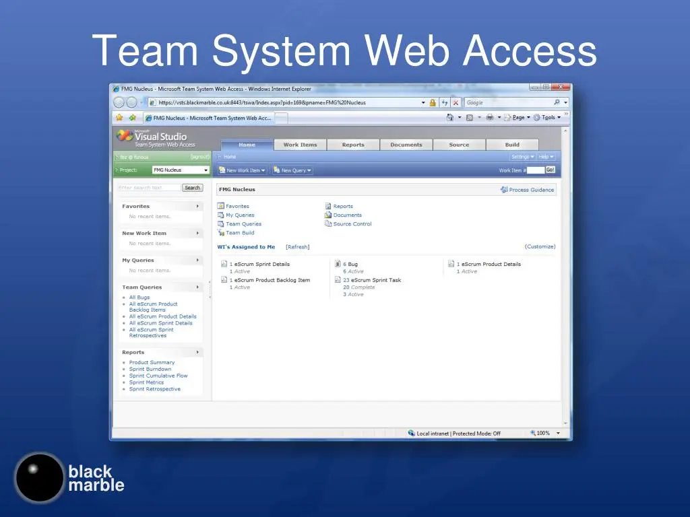The width and height of the screenshot is (690, 517).
Task: Switch to the Documents tab
Action: click(x=406, y=145)
